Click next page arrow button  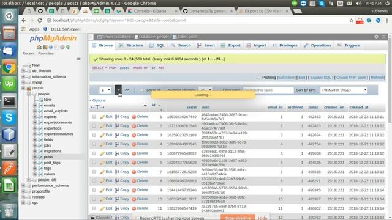point(118,90)
